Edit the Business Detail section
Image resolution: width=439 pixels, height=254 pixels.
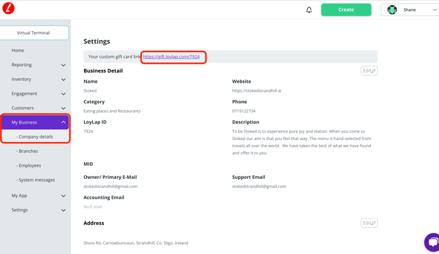click(369, 71)
